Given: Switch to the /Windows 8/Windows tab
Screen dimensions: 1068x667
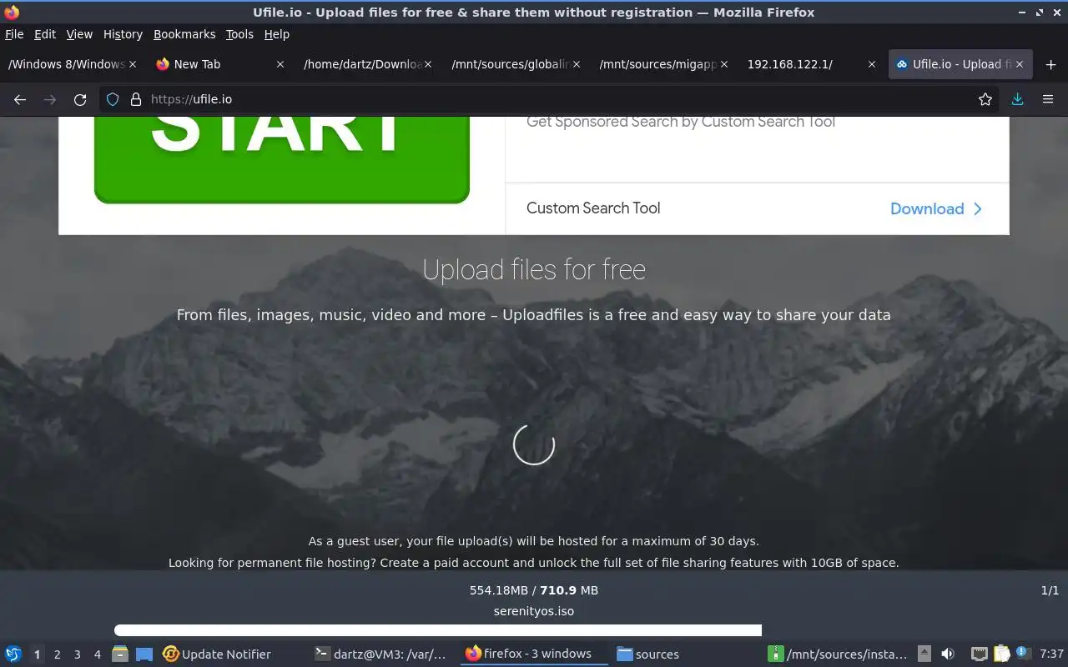Looking at the screenshot, I should tap(73, 64).
